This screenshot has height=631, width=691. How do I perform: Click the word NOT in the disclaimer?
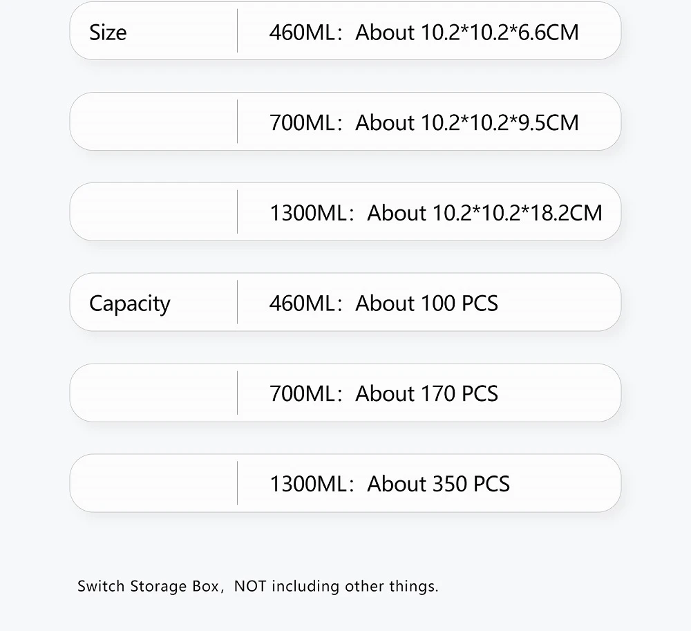pyautogui.click(x=250, y=586)
